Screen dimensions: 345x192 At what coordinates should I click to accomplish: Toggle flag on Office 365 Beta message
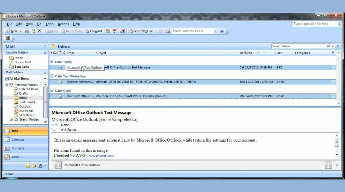pos(333,96)
